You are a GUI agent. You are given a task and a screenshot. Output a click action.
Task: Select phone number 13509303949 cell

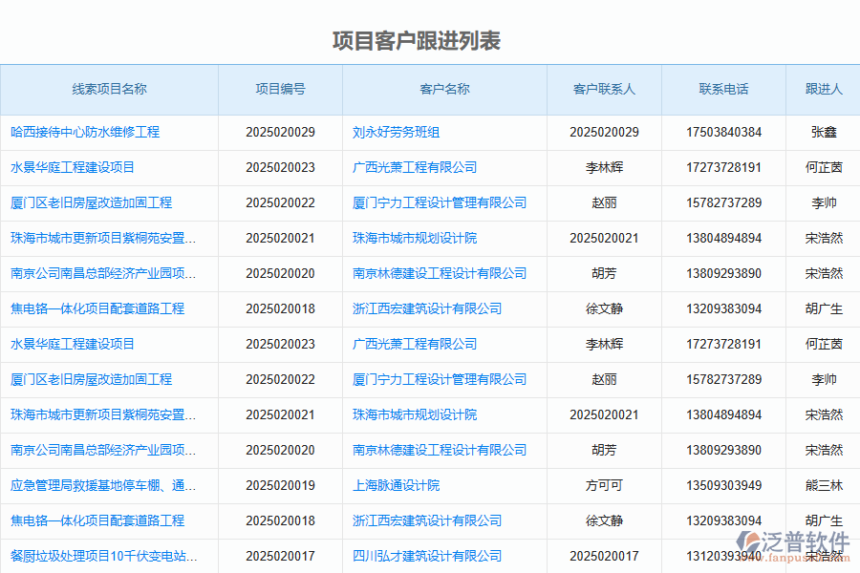[723, 485]
